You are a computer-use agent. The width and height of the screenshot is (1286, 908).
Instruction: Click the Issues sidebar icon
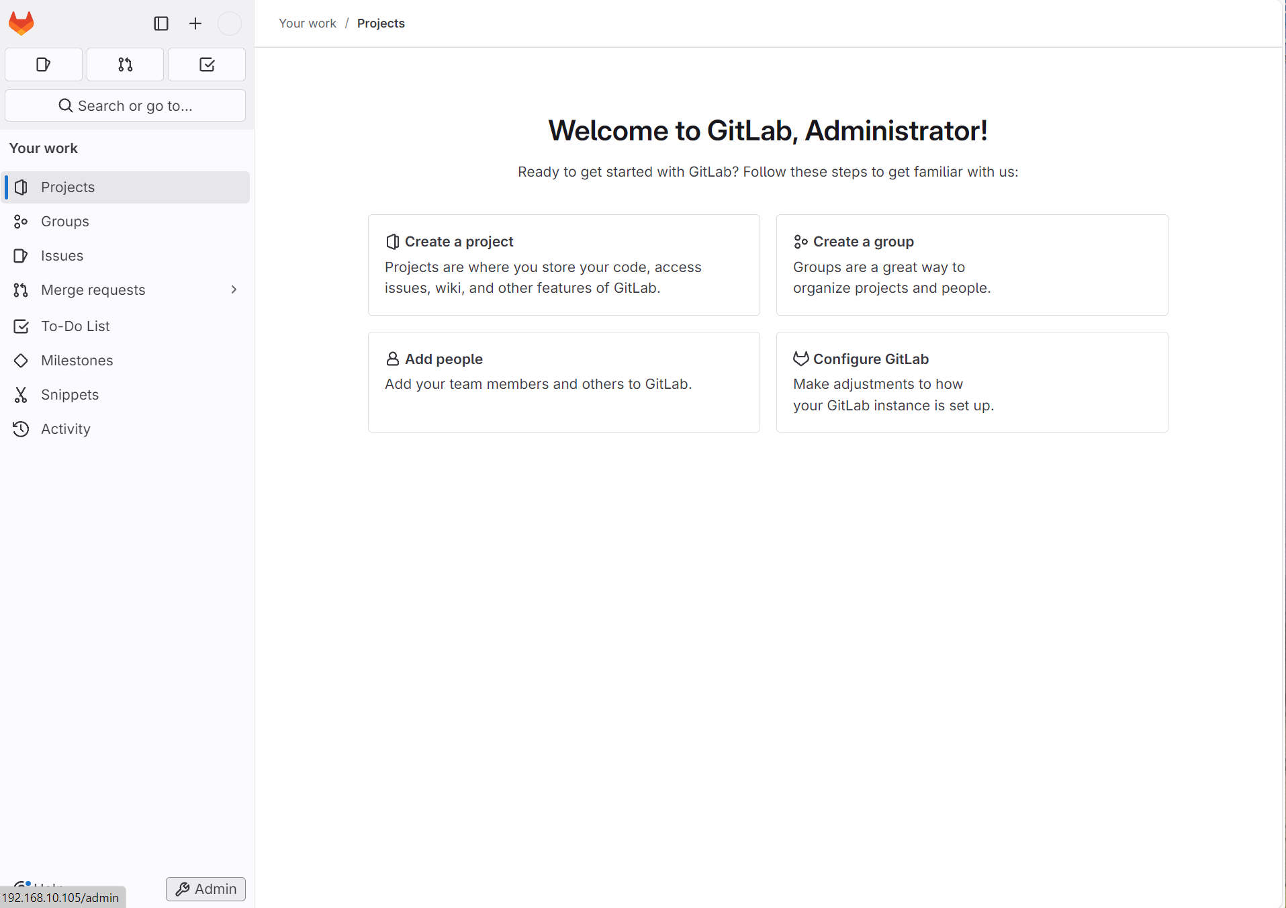click(x=21, y=256)
